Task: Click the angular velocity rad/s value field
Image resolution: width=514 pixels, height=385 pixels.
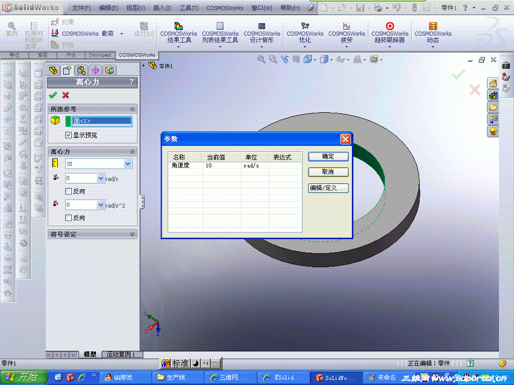Action: 81,178
